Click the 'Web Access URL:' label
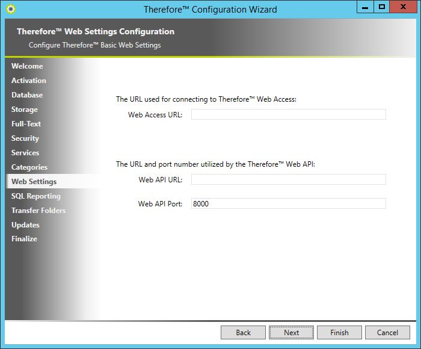421x349 pixels. [155, 115]
